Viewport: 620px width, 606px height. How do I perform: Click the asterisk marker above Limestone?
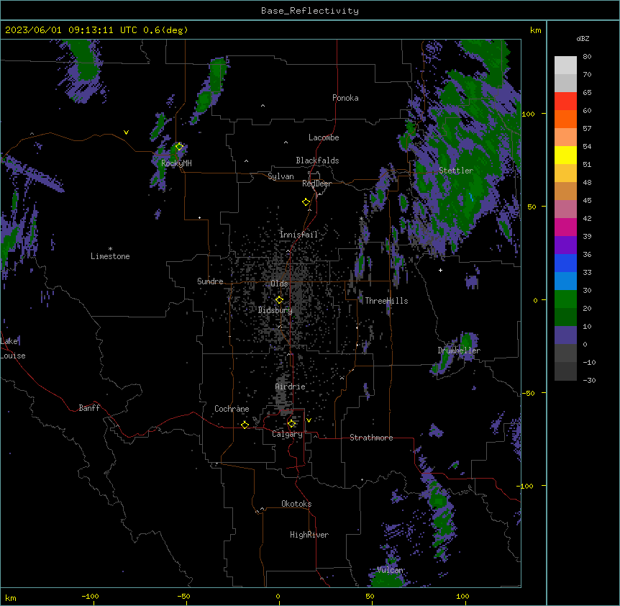tap(110, 248)
